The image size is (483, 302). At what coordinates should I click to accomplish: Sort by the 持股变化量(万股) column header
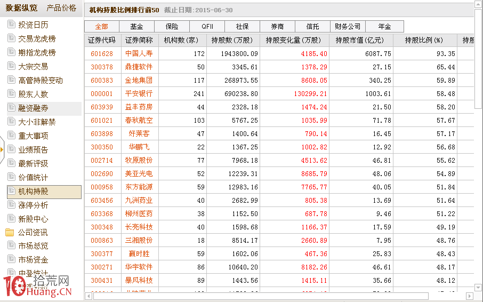[x=294, y=40]
